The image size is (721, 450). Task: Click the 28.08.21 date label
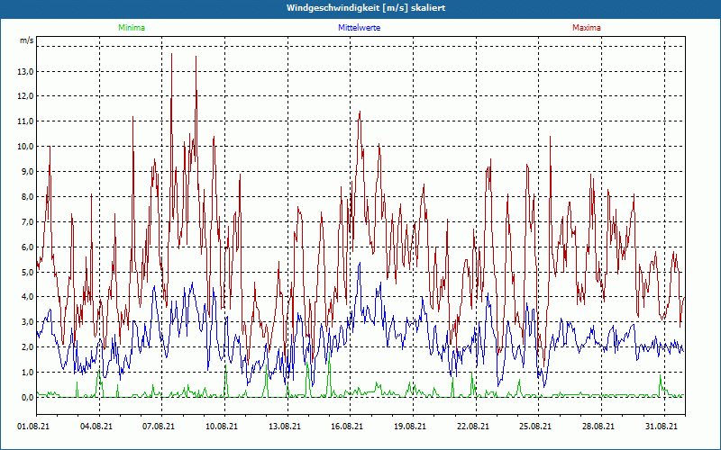click(x=598, y=427)
